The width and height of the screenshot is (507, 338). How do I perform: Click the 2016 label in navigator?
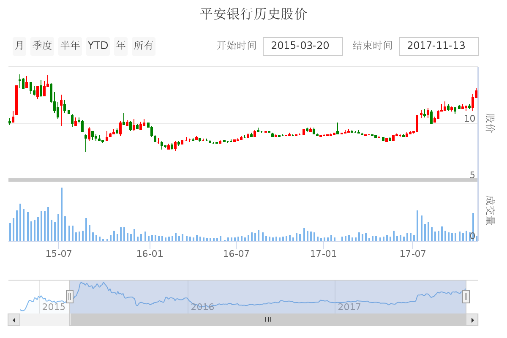[x=202, y=307]
